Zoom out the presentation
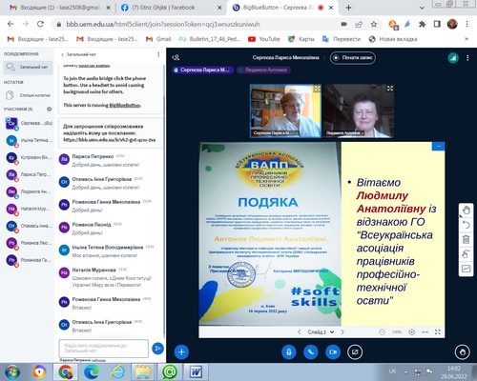 pyautogui.click(x=382, y=331)
